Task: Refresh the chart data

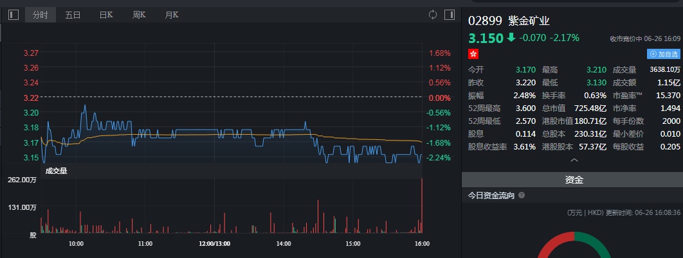Action: pyautogui.click(x=433, y=14)
